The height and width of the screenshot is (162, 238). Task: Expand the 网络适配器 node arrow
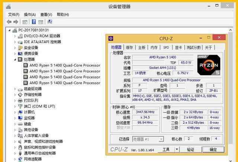point(15,159)
